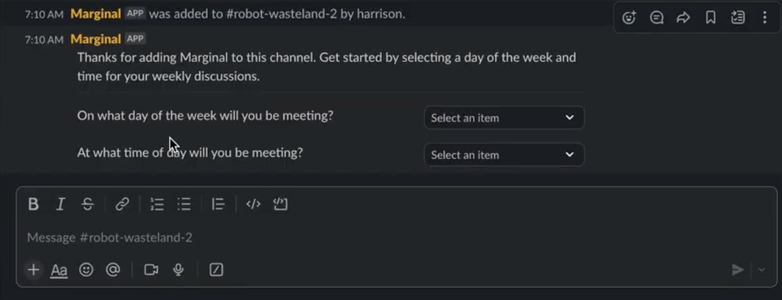This screenshot has width=782, height=300.
Task: Add a reaction emoji to message
Action: pos(630,18)
